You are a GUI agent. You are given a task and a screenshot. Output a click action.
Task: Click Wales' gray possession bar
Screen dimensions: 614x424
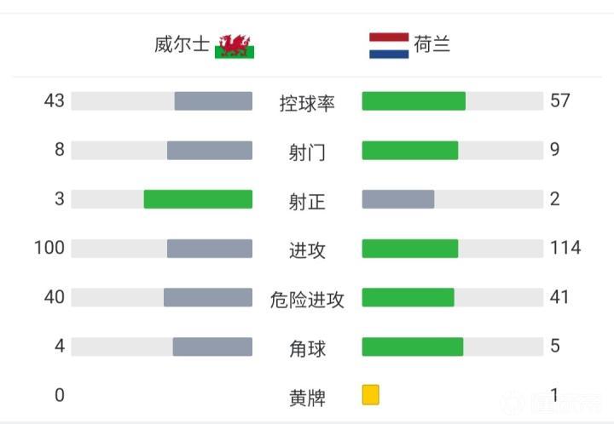pos(213,101)
